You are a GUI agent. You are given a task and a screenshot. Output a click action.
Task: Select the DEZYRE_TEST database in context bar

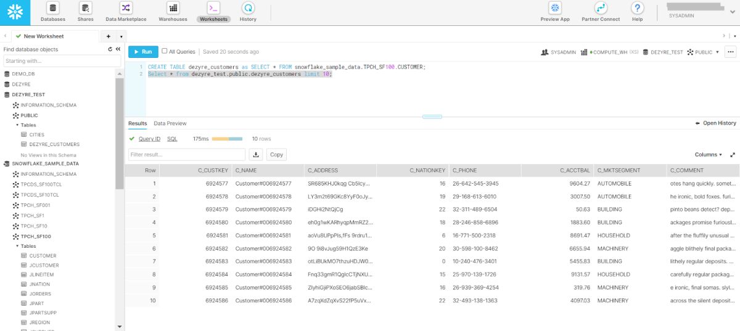[663, 52]
